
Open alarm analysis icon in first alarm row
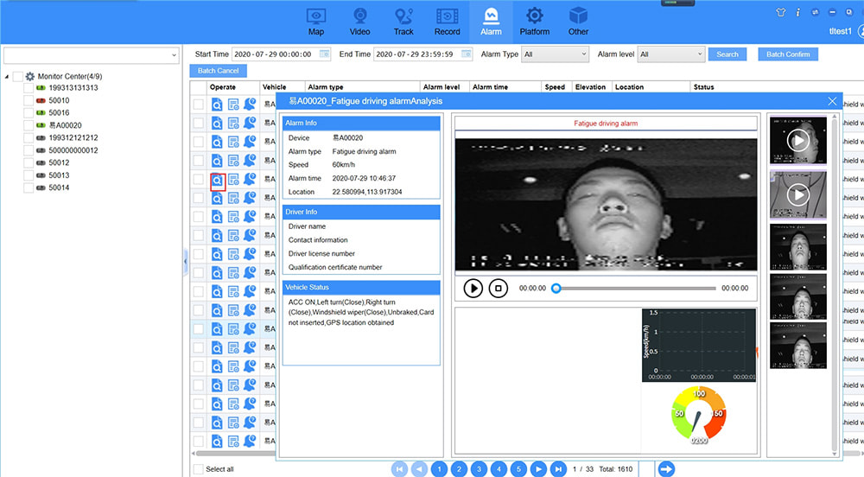tap(217, 105)
